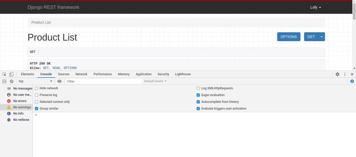Screen dimensions: 356x157
Task: Select the yellow No warnings icon
Action: pyautogui.click(x=9, y=107)
